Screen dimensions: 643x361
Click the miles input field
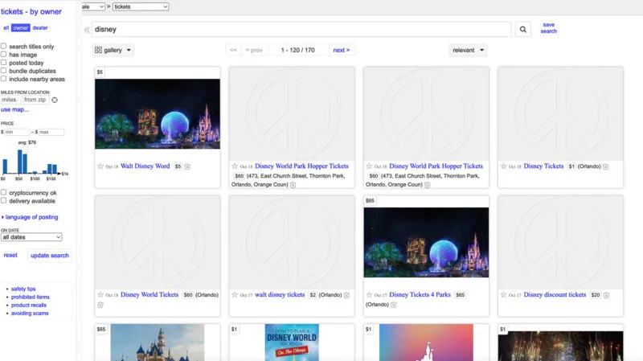click(x=10, y=100)
